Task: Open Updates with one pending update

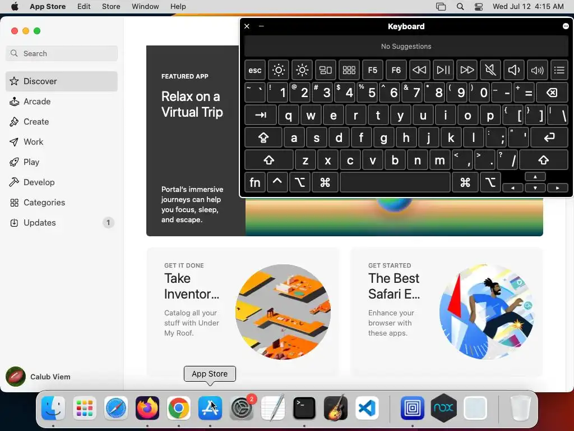Action: pyautogui.click(x=62, y=222)
